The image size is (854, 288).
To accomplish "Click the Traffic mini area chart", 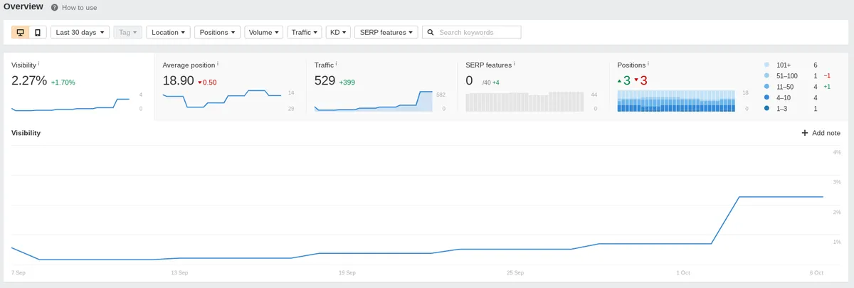I will pyautogui.click(x=374, y=101).
